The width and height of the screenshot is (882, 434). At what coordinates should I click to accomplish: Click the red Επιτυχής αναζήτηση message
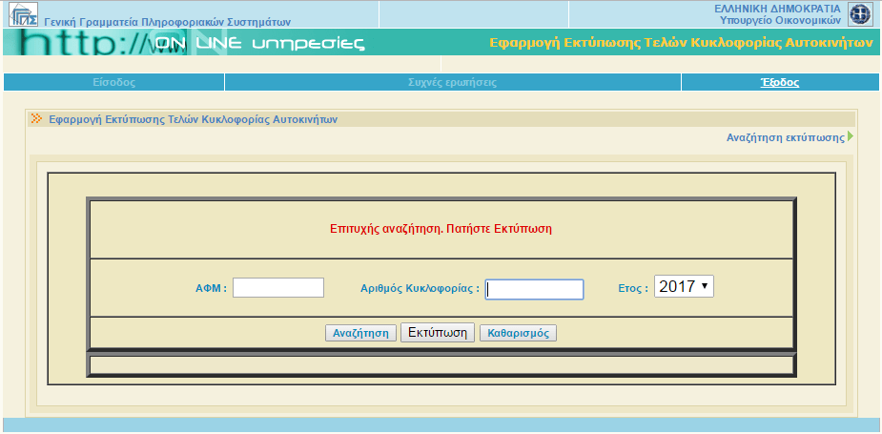(x=441, y=229)
